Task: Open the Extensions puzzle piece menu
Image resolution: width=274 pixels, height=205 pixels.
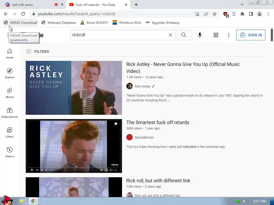Action: [242, 14]
